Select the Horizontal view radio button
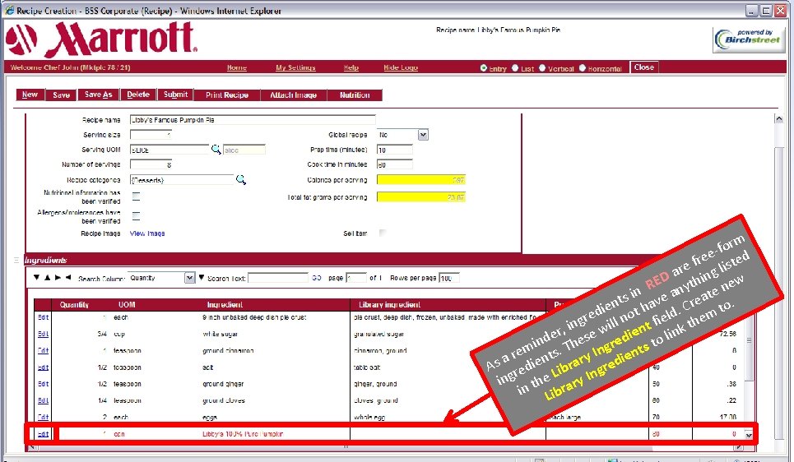The image size is (794, 462). pos(583,67)
